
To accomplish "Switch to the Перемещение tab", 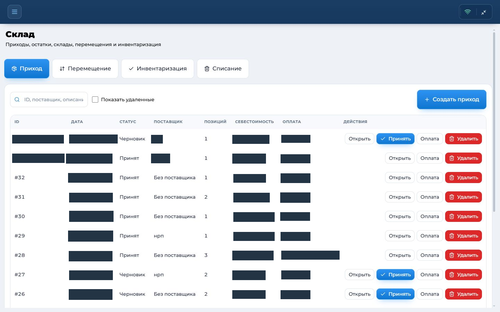I will (85, 69).
